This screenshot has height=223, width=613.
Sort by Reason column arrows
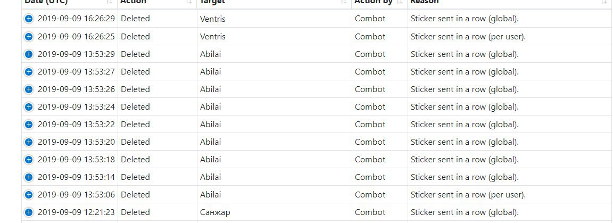point(604,2)
